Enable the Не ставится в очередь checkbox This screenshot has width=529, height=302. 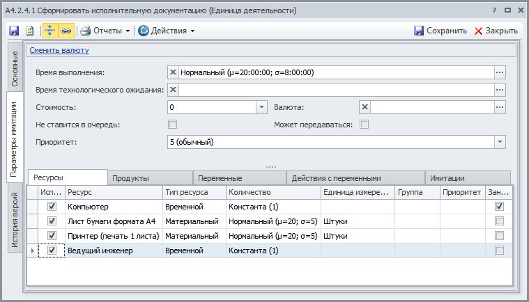(173, 125)
